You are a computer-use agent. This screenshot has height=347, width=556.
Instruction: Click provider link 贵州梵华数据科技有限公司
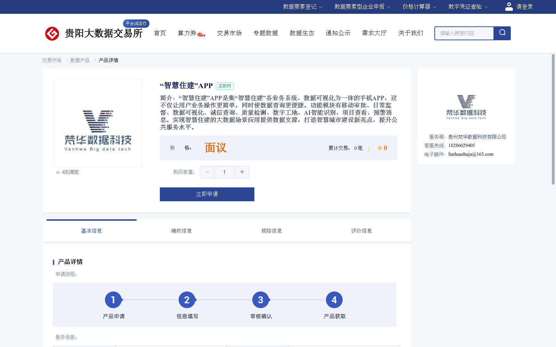(x=477, y=137)
